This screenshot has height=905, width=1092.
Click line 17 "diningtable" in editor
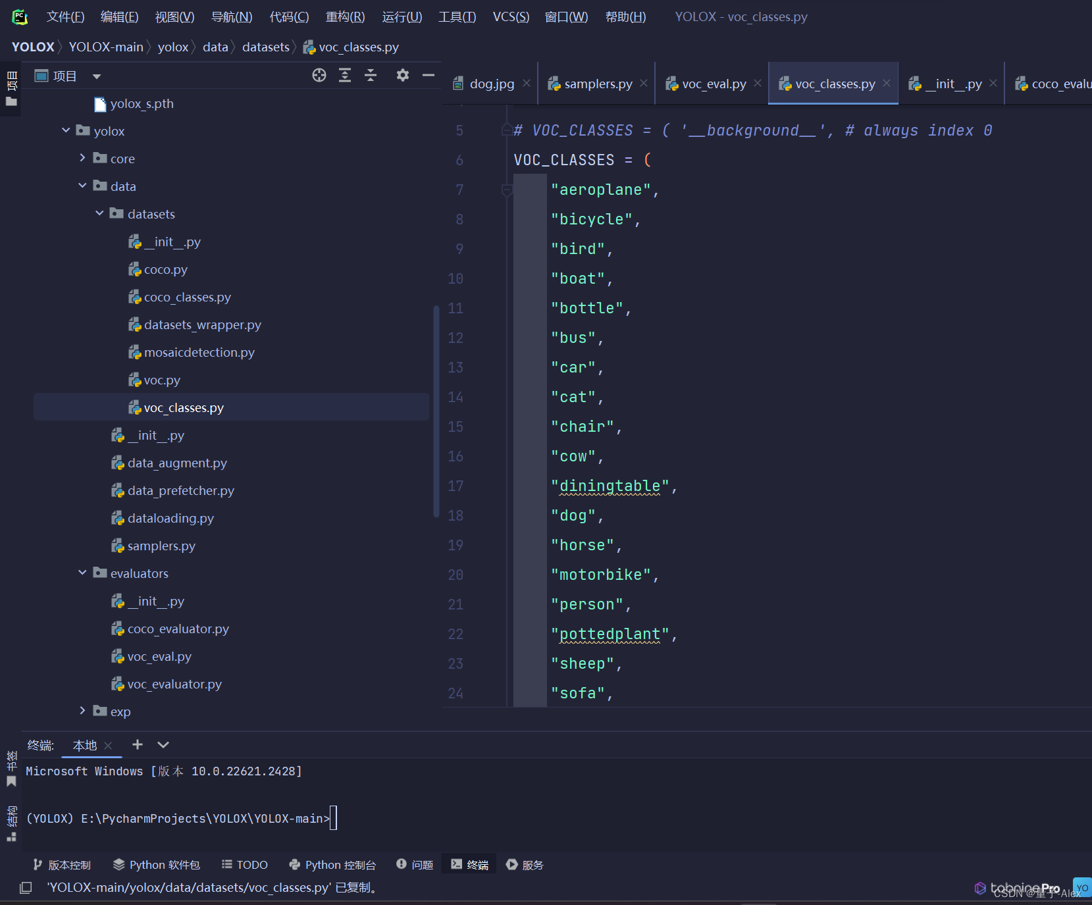tap(610, 486)
